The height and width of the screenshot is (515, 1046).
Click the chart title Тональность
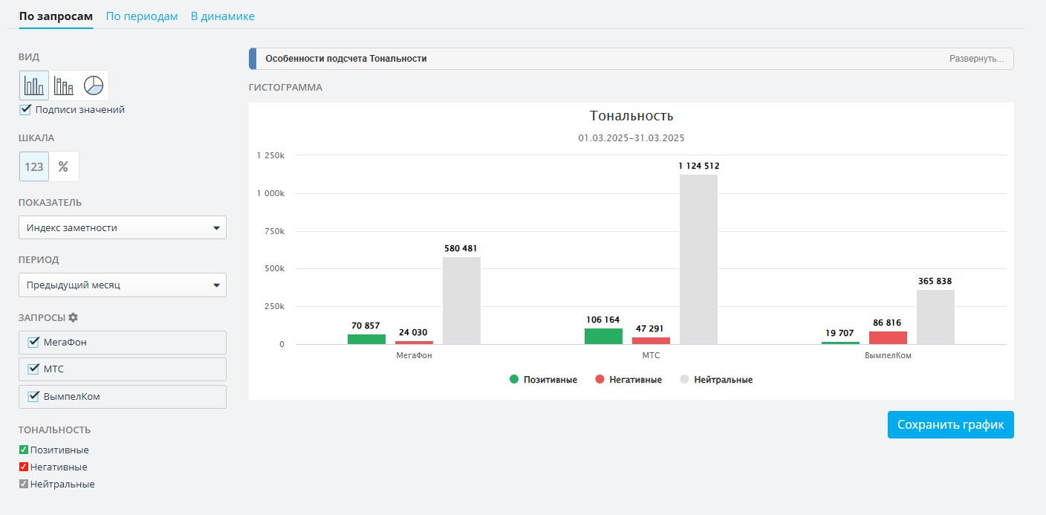click(x=631, y=116)
